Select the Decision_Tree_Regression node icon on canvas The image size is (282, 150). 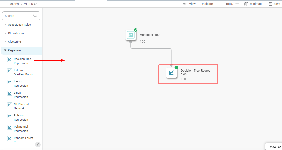point(171,73)
